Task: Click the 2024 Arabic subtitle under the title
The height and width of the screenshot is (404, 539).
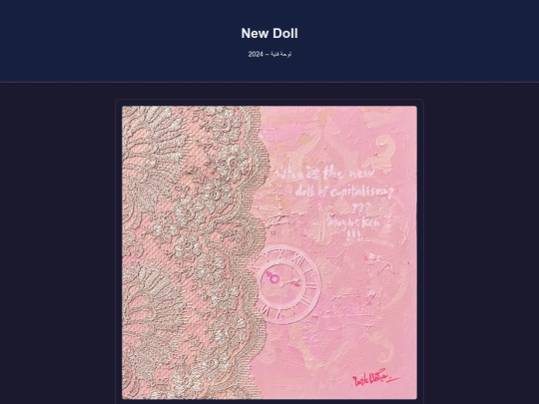Action: coord(269,54)
